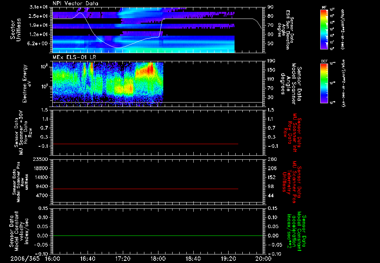Click the '10¹' electron energy tick label
The image size is (380, 263).
pyautogui.click(x=44, y=87)
